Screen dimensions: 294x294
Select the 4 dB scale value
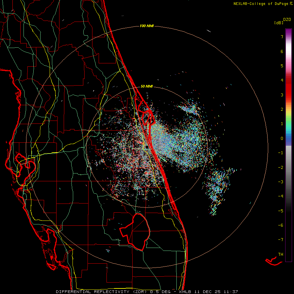(x=282, y=80)
